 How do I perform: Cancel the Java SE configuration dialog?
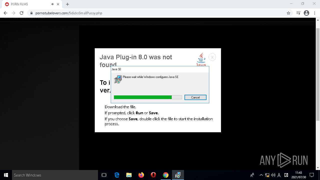(x=195, y=97)
